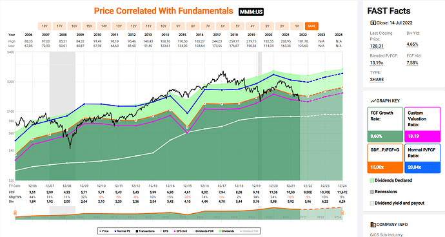
Task: Click the calendar icon beside Close date
Action: [x=373, y=23]
